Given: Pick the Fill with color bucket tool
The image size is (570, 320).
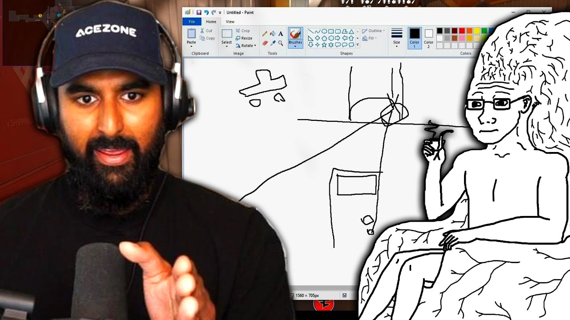Looking at the screenshot, I should pyautogui.click(x=273, y=33).
